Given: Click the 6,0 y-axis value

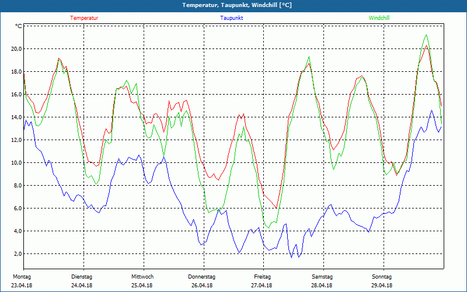Looking at the screenshot, I should click(x=18, y=208).
